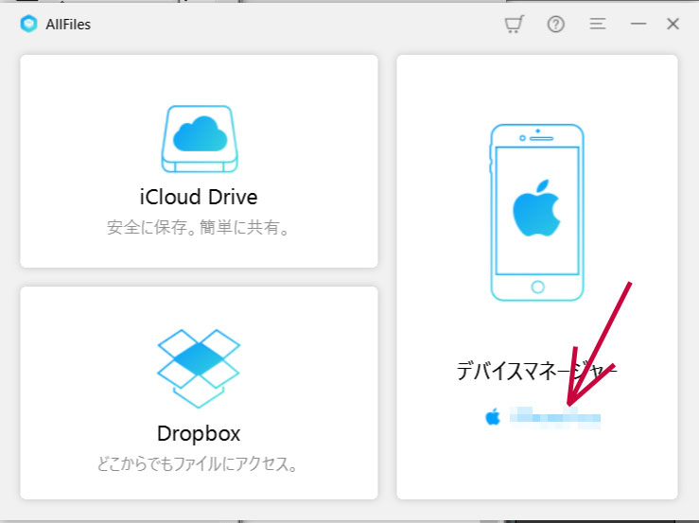The width and height of the screenshot is (699, 523).
Task: Click the small Apple icon beside device name
Action: coord(493,417)
